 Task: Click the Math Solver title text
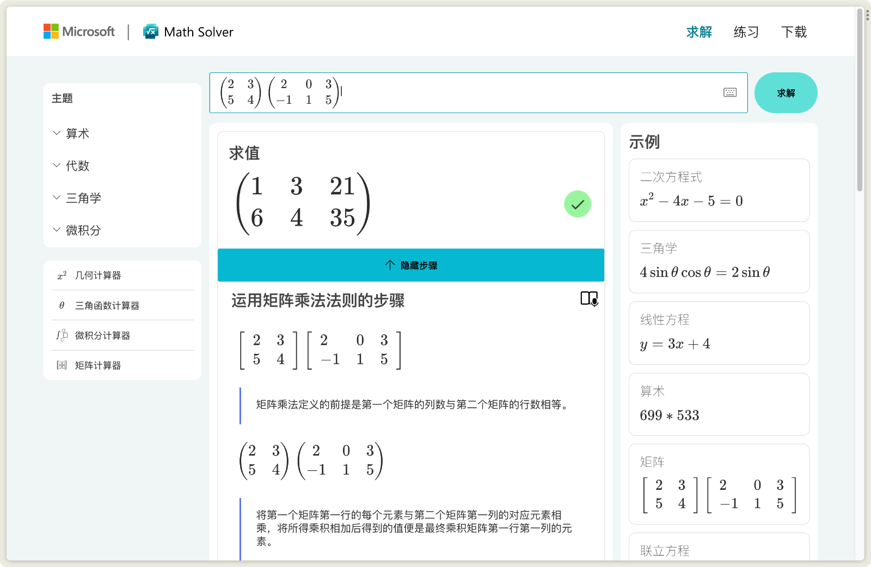coord(199,32)
